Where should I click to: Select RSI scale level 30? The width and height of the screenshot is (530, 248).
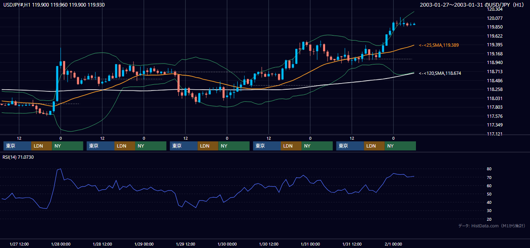[x=489, y=211]
